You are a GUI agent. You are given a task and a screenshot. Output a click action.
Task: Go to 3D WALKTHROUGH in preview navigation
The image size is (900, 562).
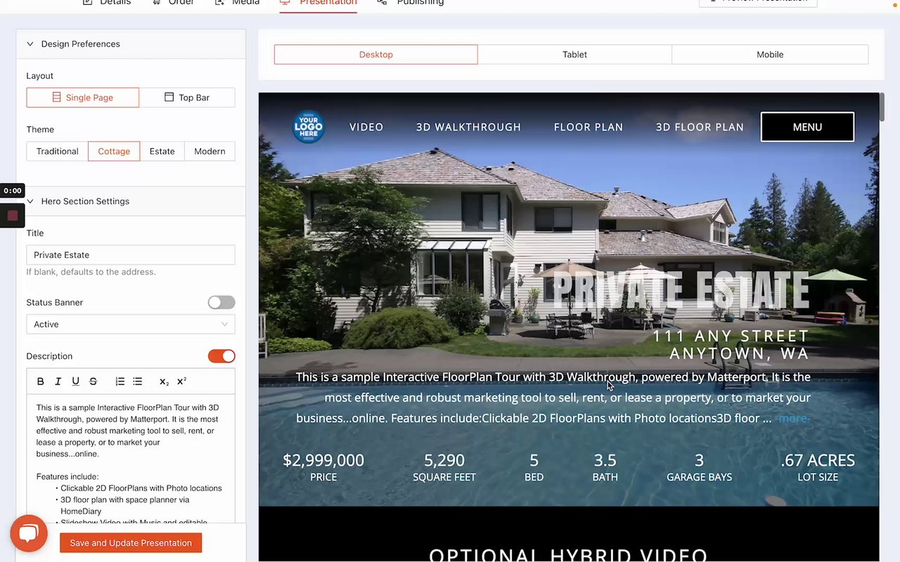(468, 127)
